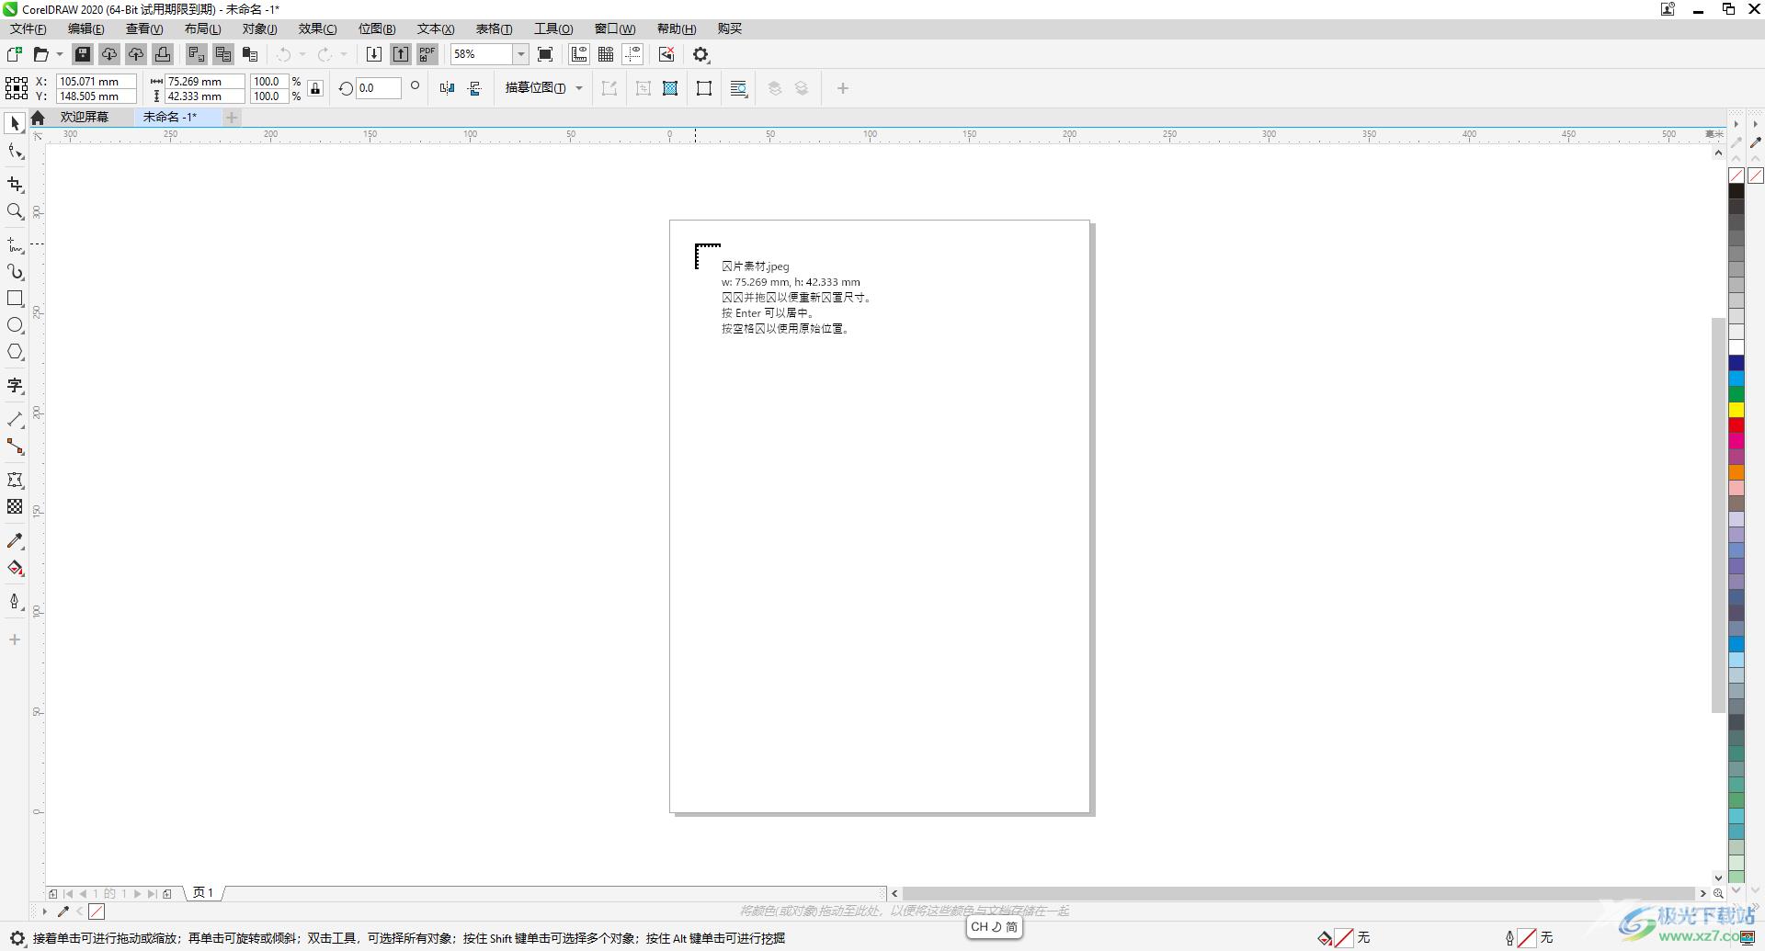1765x951 pixels.
Task: Save the document with floppy icon
Action: pos(82,54)
